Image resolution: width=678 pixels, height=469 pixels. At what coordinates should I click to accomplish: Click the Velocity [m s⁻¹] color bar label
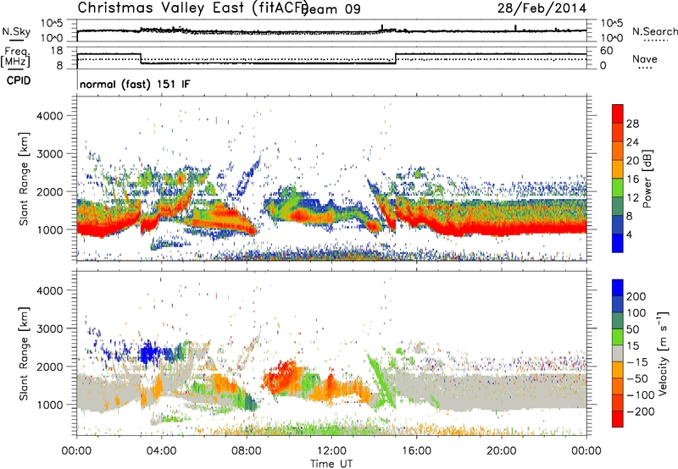[663, 353]
